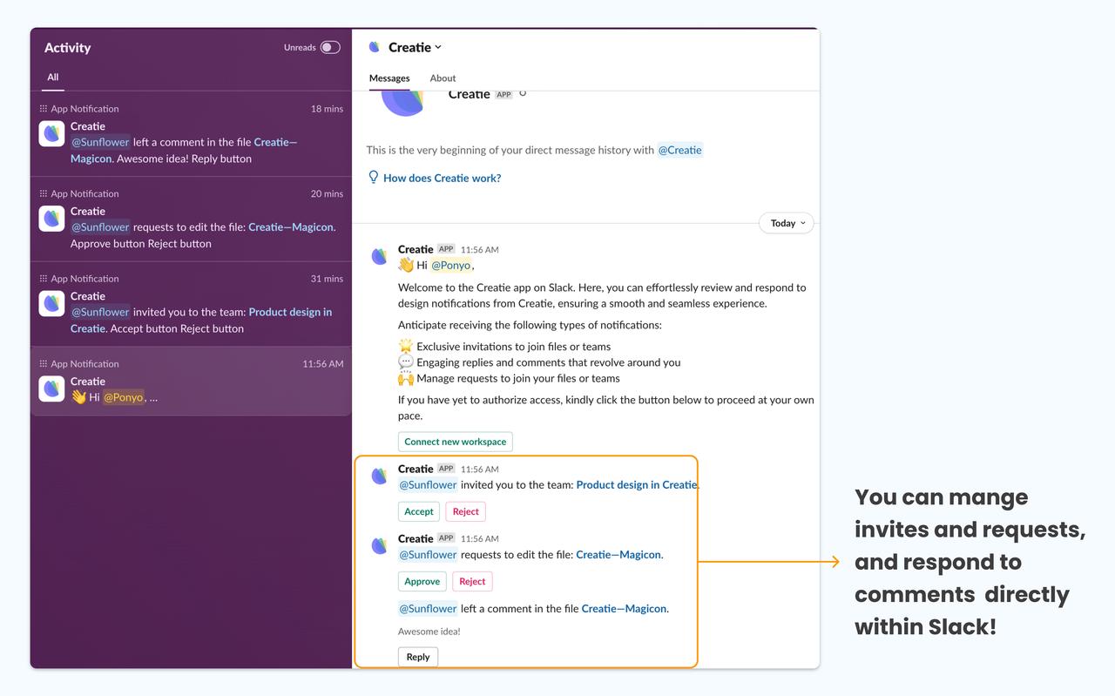The image size is (1115, 696).
Task: Open Product design in Creatie message link
Action: tap(637, 484)
